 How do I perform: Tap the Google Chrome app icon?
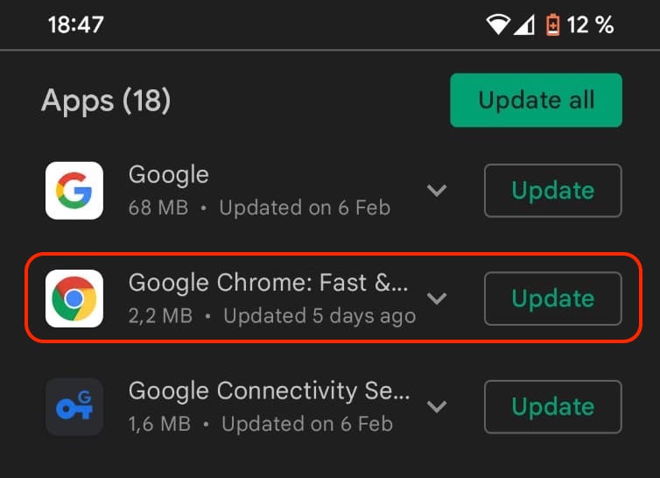coord(74,299)
